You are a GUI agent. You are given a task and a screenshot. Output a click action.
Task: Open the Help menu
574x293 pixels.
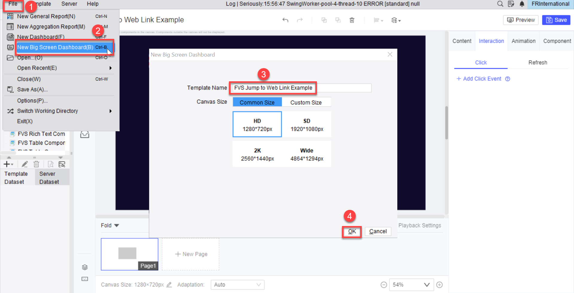point(93,4)
